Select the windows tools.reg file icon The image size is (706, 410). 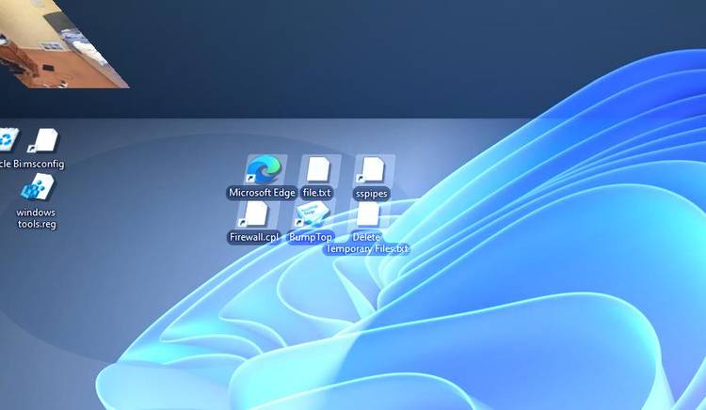click(38, 186)
